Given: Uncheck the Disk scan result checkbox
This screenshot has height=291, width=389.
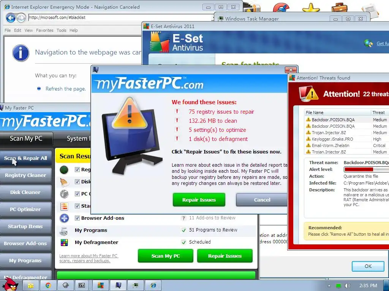Looking at the screenshot, I should [x=77, y=181].
